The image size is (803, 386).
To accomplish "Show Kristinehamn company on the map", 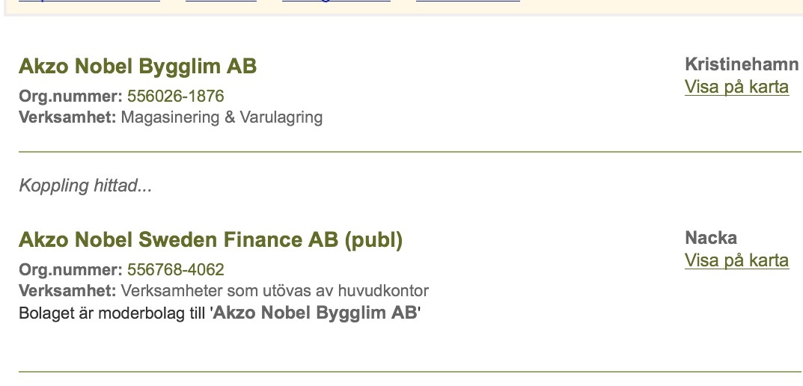I will click(x=736, y=87).
